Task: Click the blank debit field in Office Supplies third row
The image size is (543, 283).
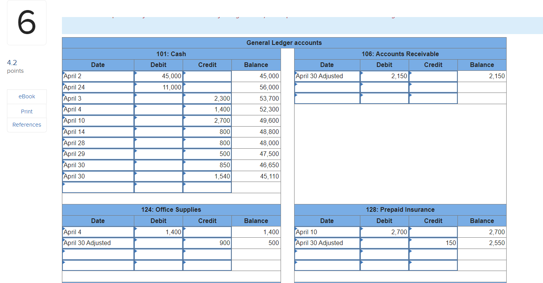Action: (x=158, y=254)
